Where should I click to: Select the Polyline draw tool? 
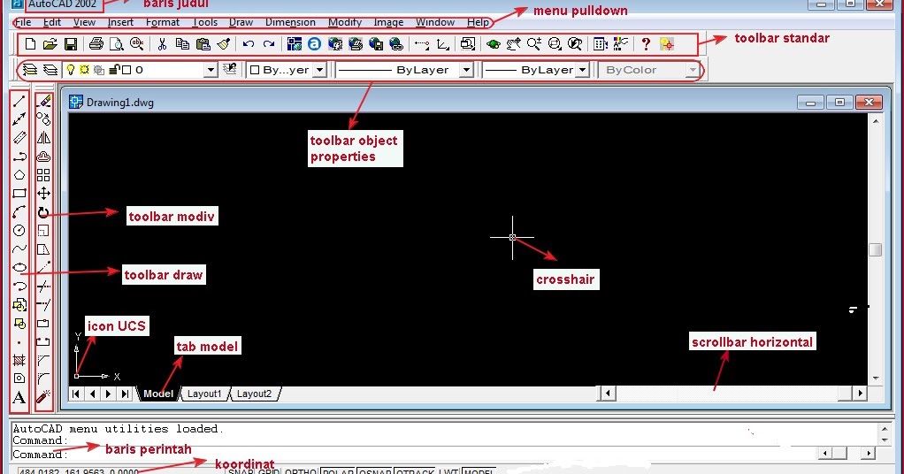(19, 157)
